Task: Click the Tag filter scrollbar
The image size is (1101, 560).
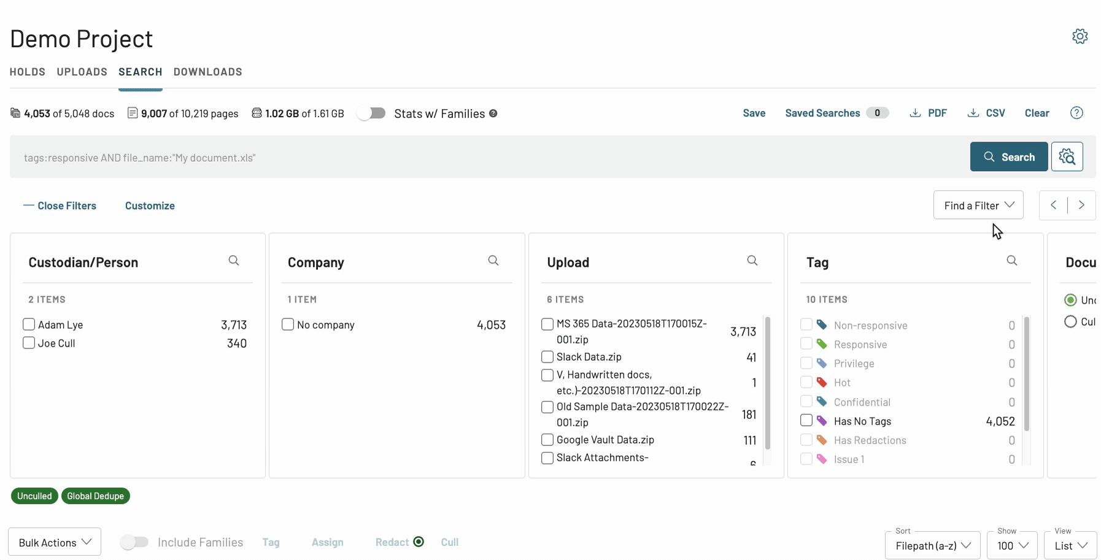Action: click(1027, 374)
